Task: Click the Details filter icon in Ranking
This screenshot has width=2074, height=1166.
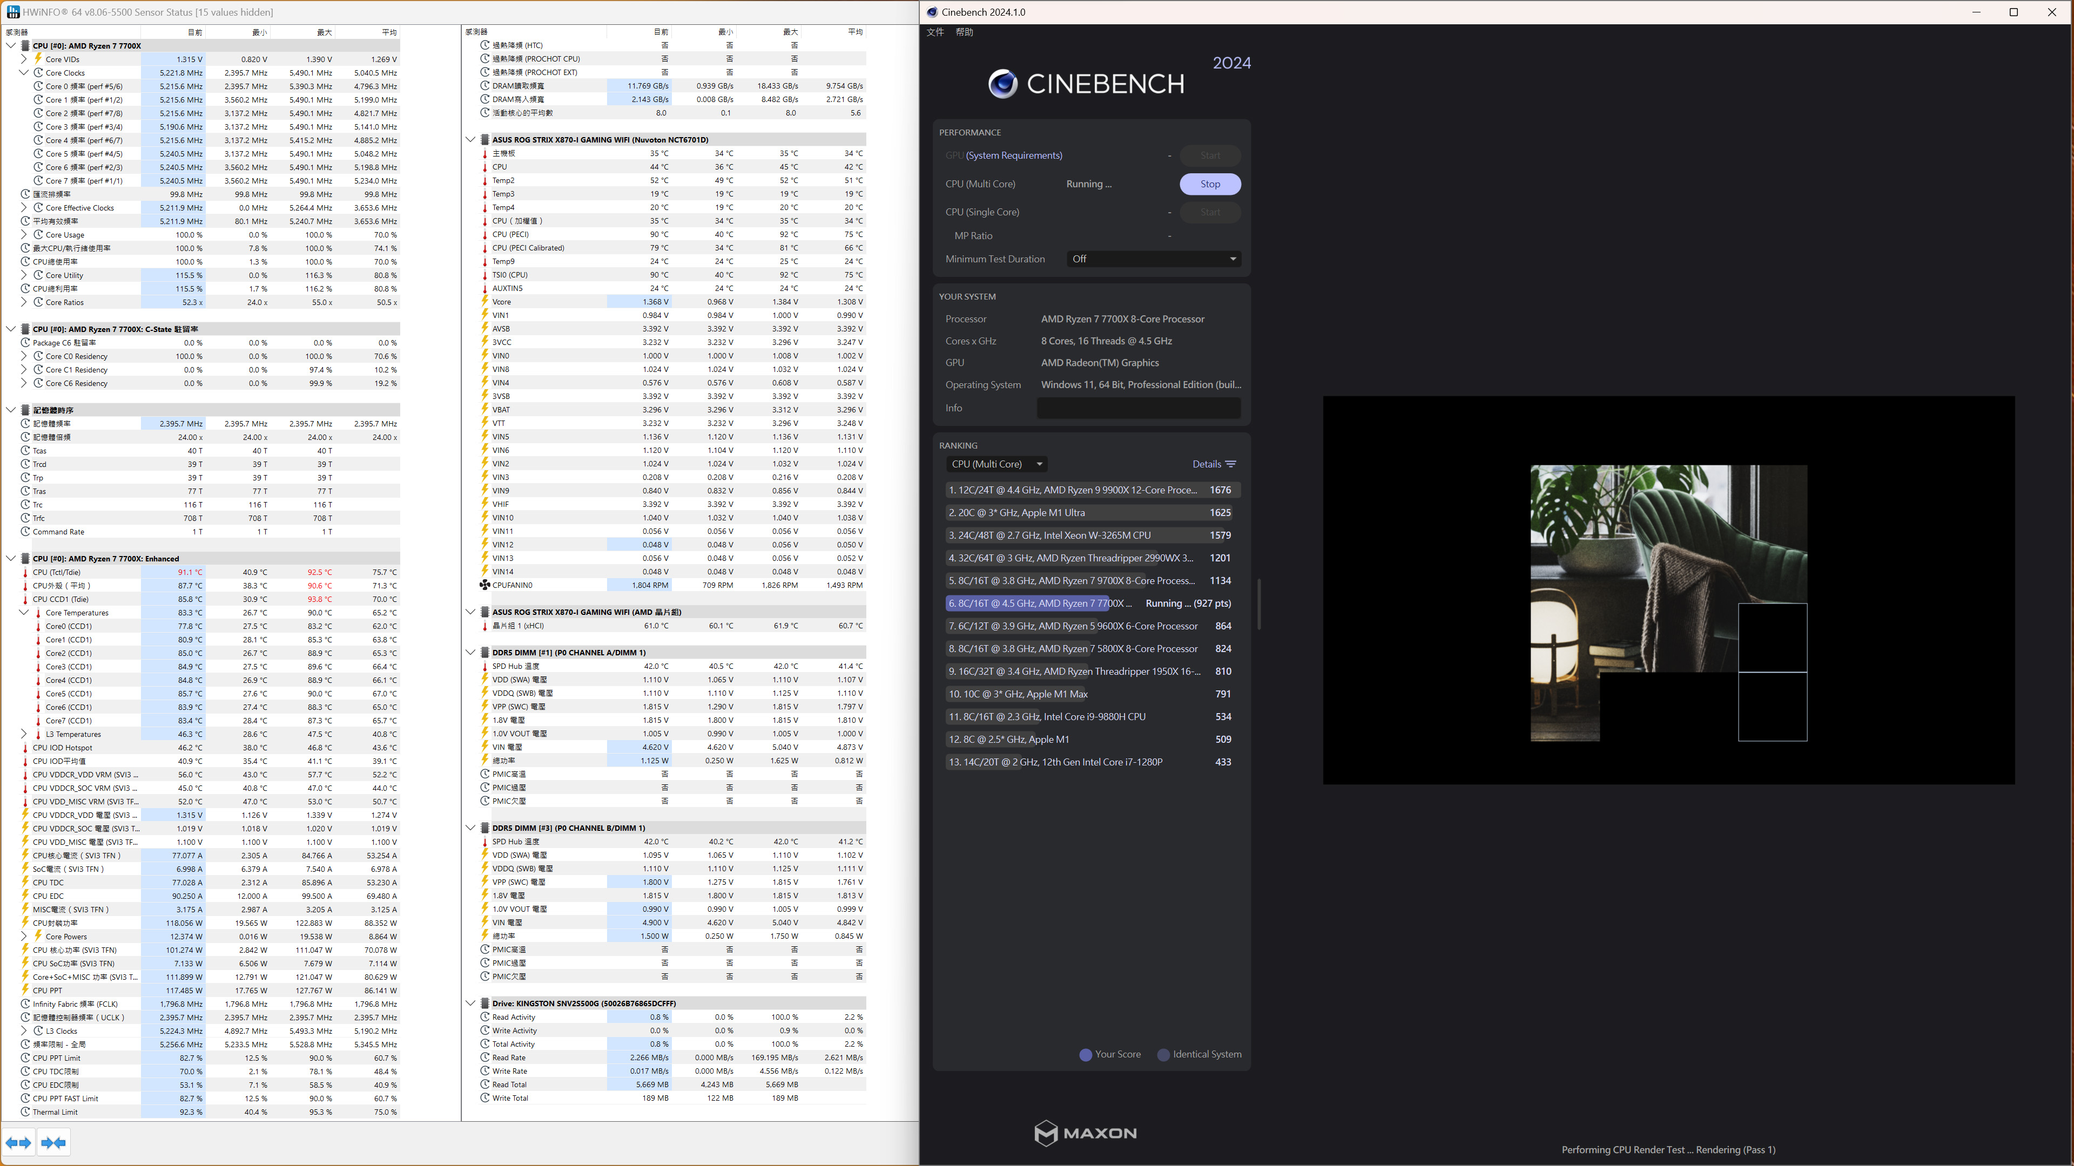Action: point(1230,464)
